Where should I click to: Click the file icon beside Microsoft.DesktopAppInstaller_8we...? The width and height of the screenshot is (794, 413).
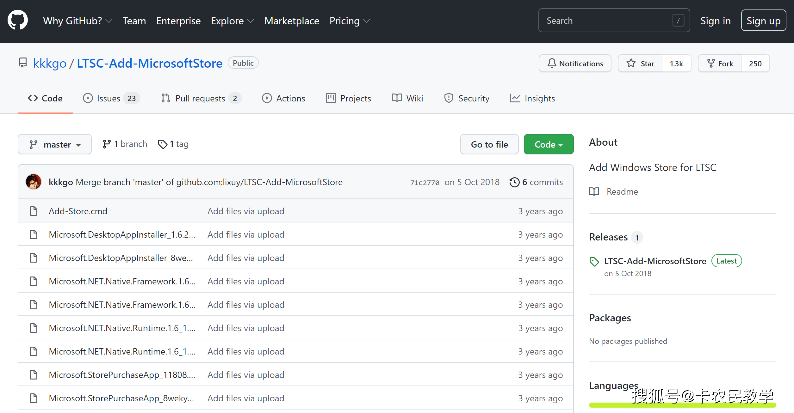34,258
